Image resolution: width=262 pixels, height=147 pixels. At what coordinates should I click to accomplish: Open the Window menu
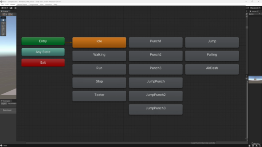click(48, 4)
